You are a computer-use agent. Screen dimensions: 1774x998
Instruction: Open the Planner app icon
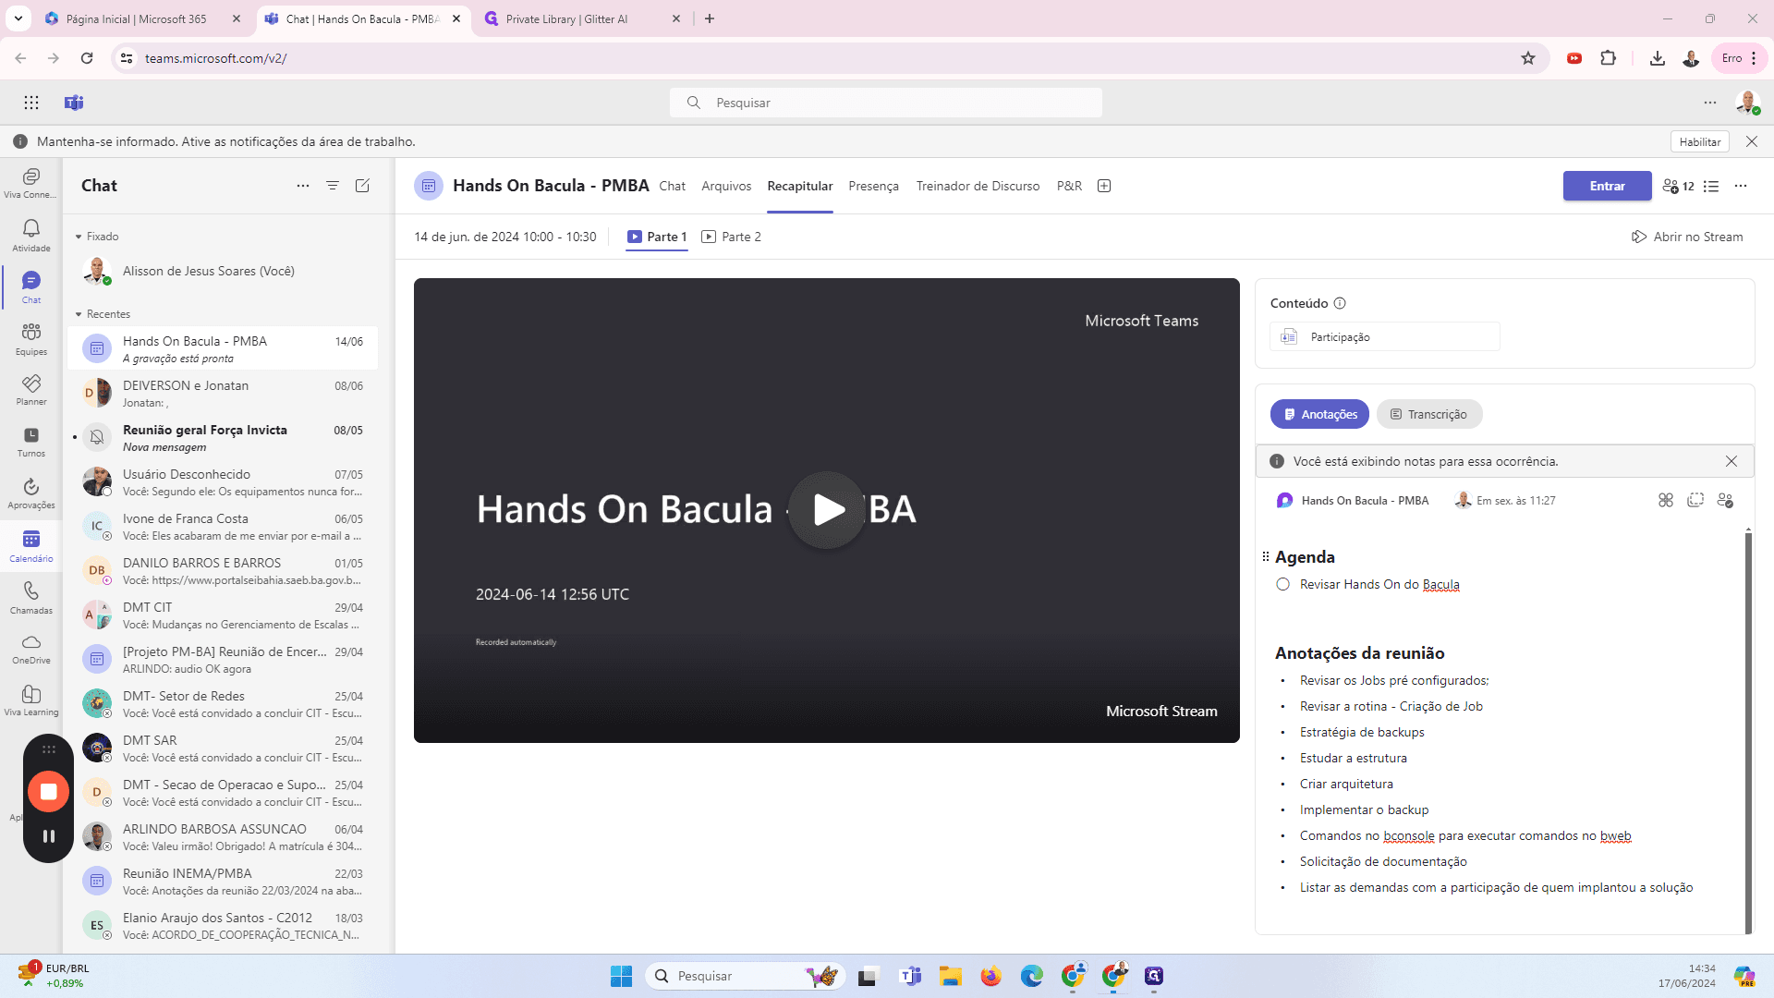tap(30, 389)
